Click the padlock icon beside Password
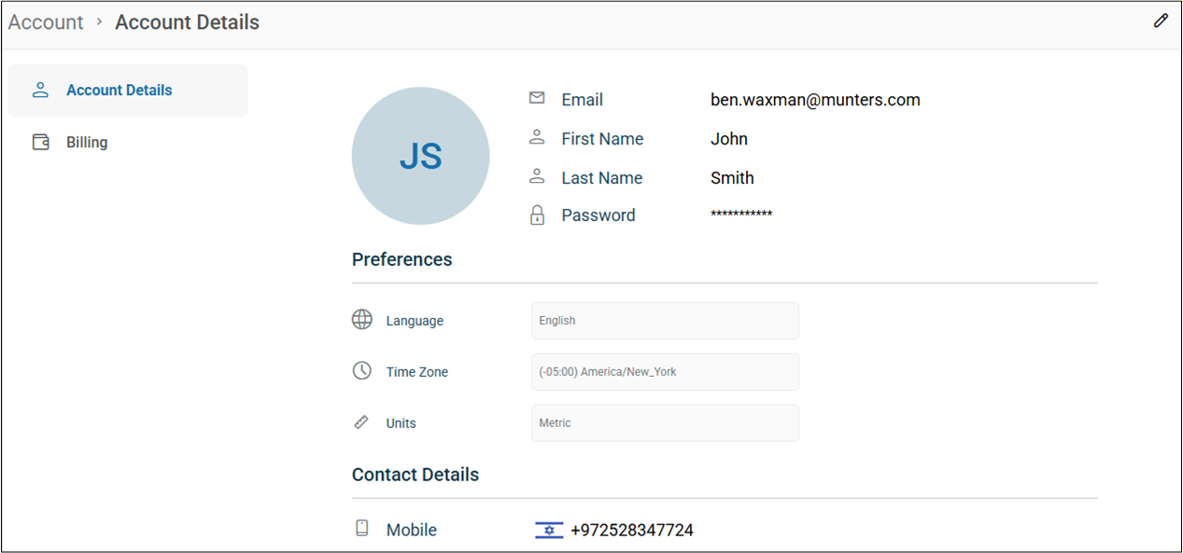 click(537, 214)
